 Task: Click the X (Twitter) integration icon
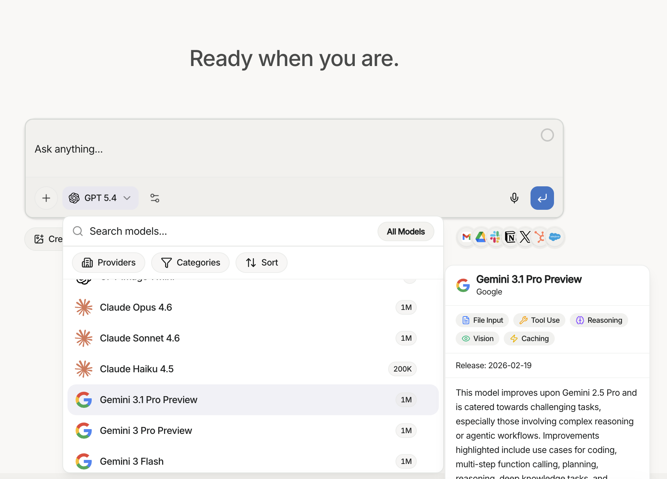(525, 237)
